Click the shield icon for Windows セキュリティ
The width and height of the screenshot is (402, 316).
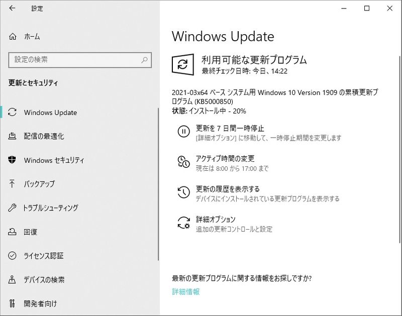[x=12, y=160]
